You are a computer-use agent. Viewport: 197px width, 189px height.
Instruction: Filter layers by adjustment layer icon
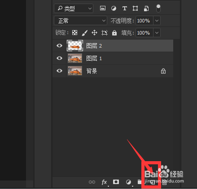click(114, 8)
